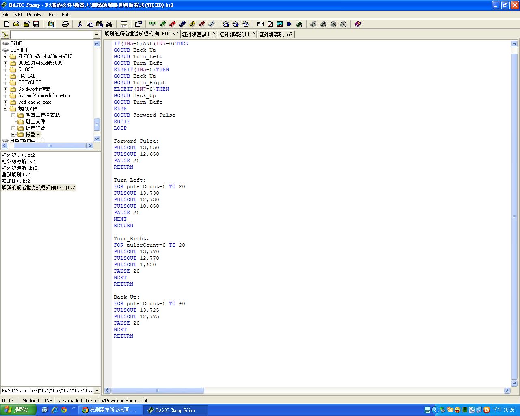The image size is (520, 416).
Task: Expand the SolidWorks作業 folder
Action: (x=6, y=89)
